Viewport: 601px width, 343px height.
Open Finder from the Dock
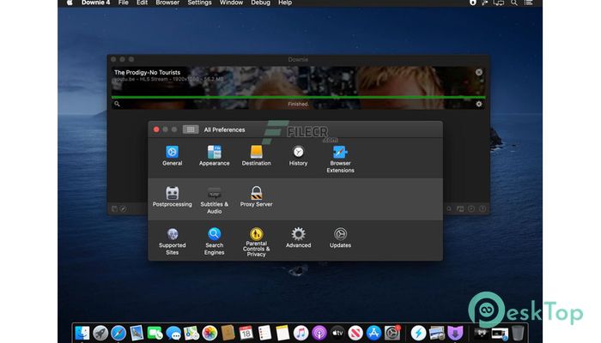(82, 333)
